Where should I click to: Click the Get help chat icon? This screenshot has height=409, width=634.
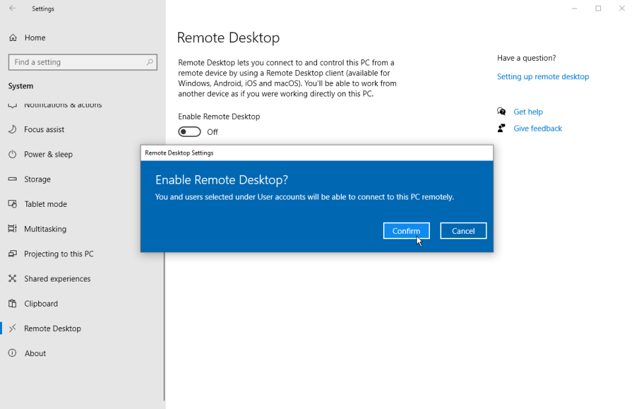pos(501,111)
